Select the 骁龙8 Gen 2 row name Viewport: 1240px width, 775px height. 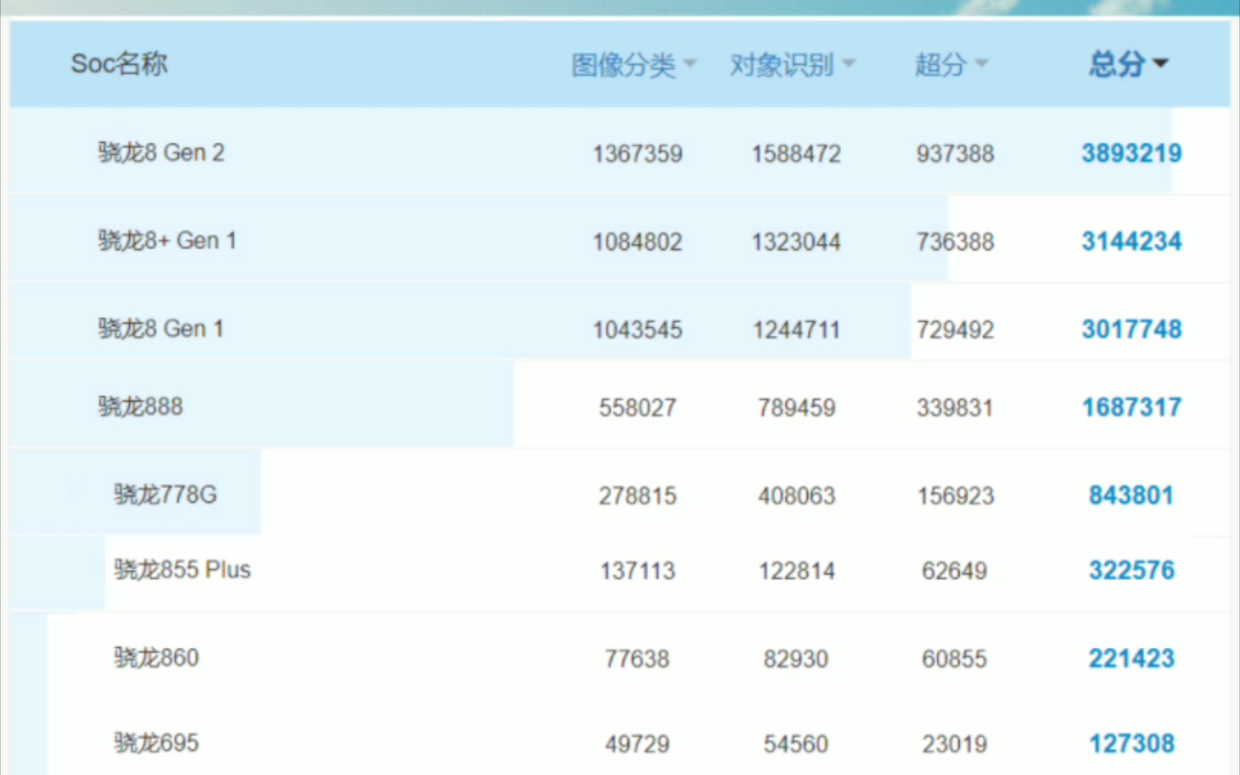(161, 152)
